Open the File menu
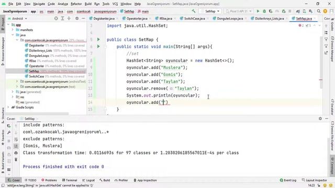 click(x=10, y=4)
